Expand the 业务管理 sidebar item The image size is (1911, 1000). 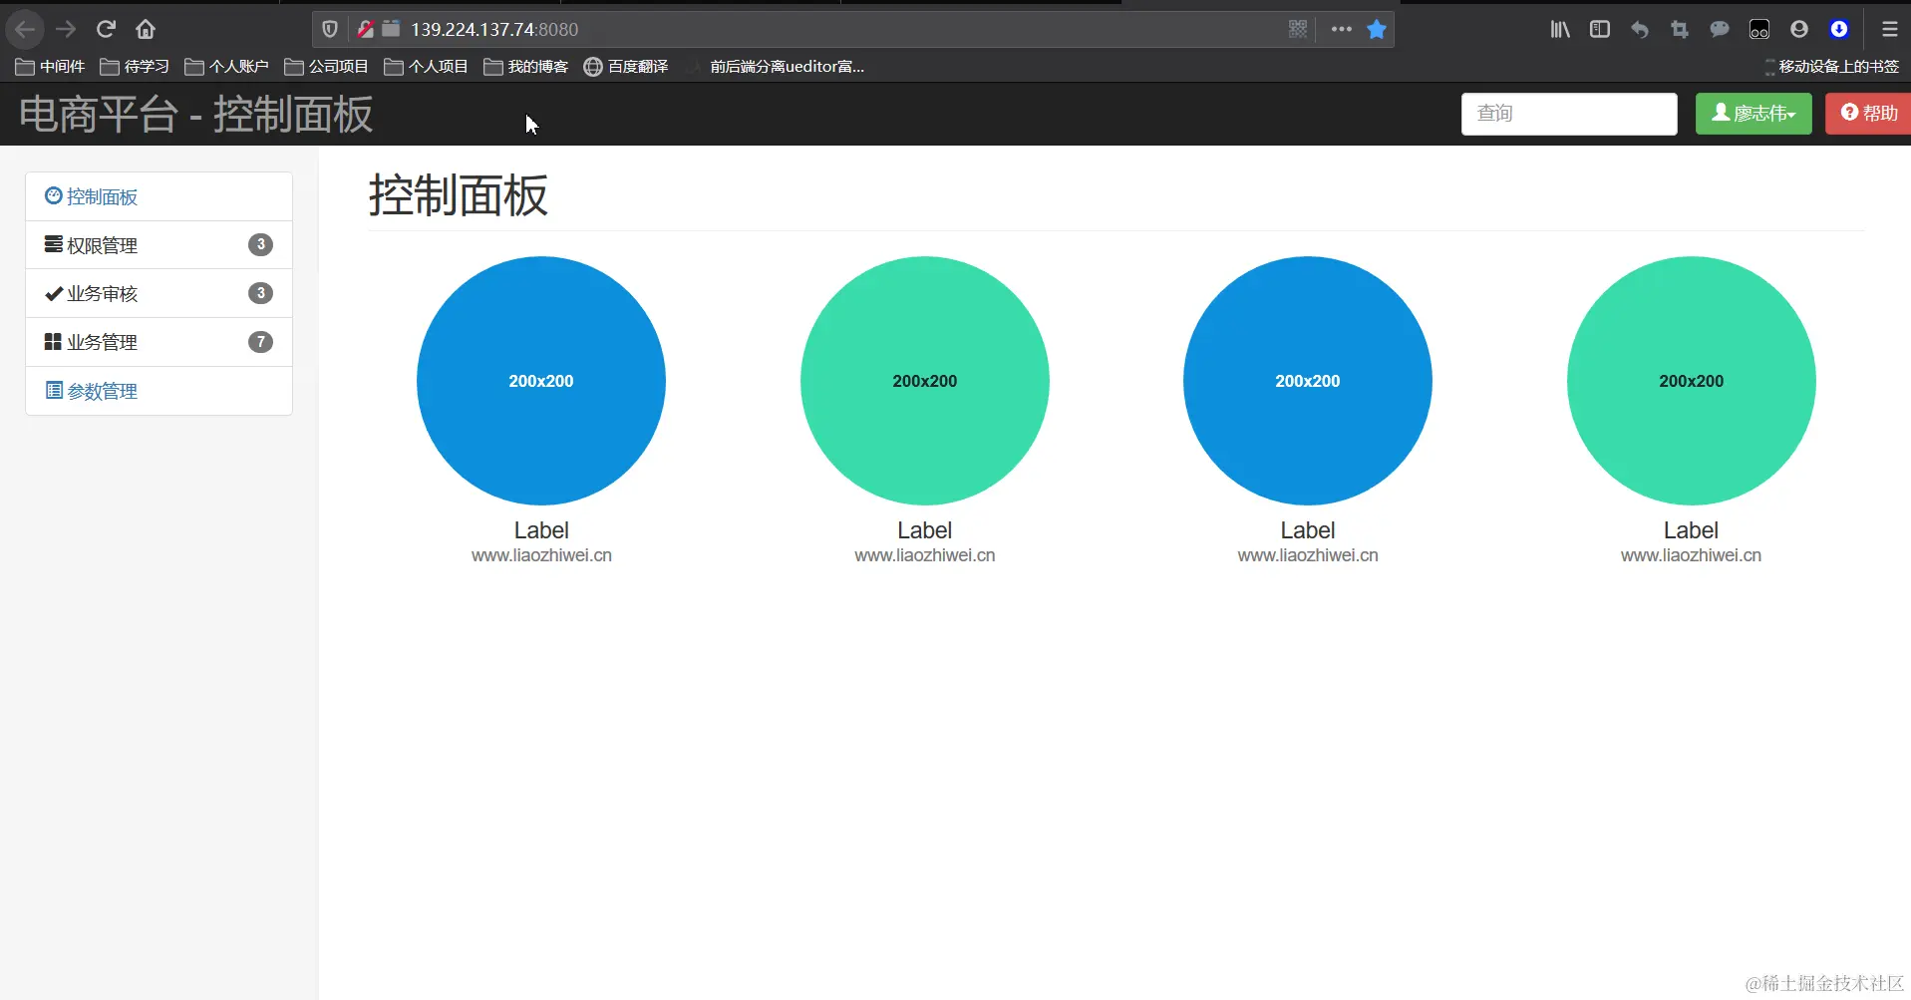pos(159,342)
